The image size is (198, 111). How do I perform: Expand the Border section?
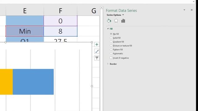pyautogui.click(x=108, y=64)
